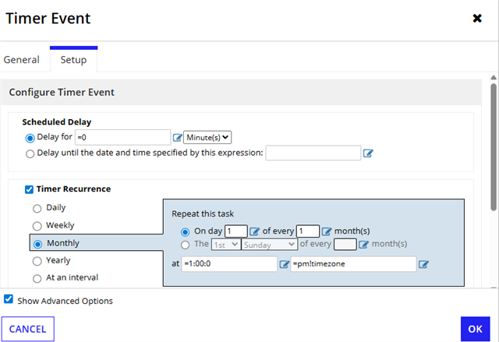Screen dimensions: 499x342
Task: Expand the 1st ordinal dropdown
Action: click(x=223, y=245)
